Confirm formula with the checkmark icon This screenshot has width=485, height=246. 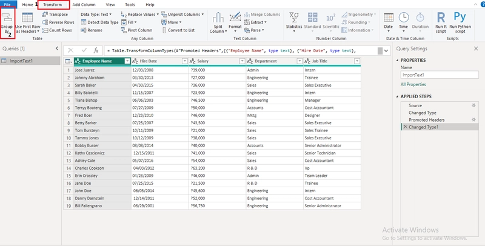84,50
